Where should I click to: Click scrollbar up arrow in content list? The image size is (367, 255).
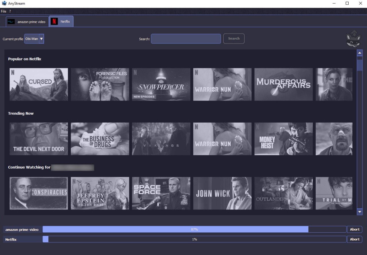pyautogui.click(x=360, y=53)
